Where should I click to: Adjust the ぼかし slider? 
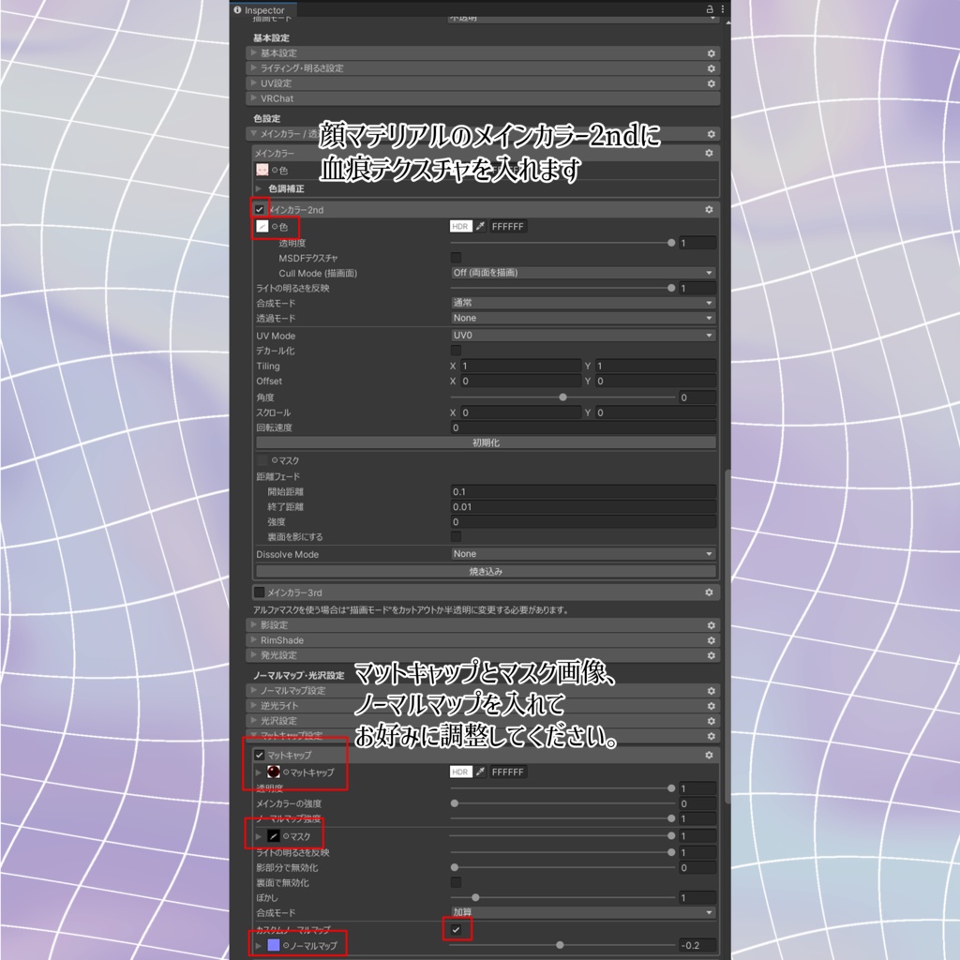[x=562, y=897]
